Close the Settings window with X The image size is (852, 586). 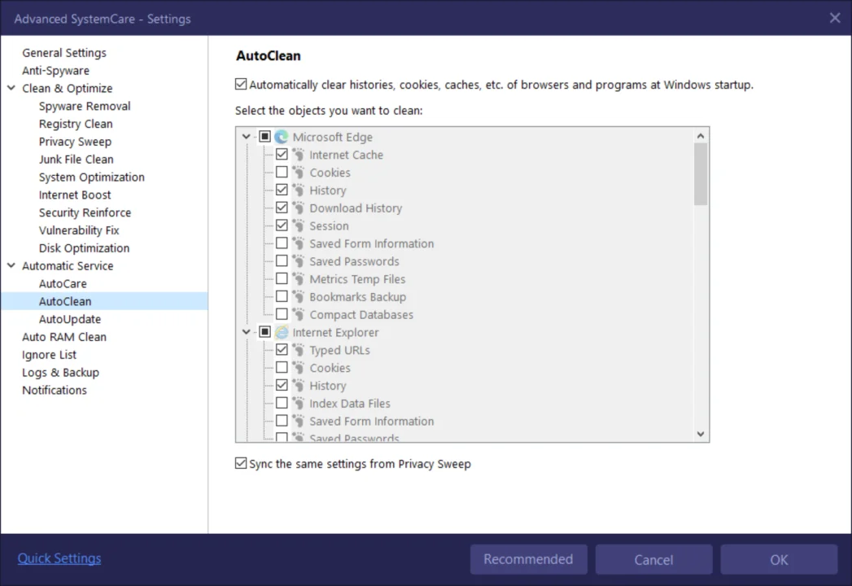[x=835, y=18]
